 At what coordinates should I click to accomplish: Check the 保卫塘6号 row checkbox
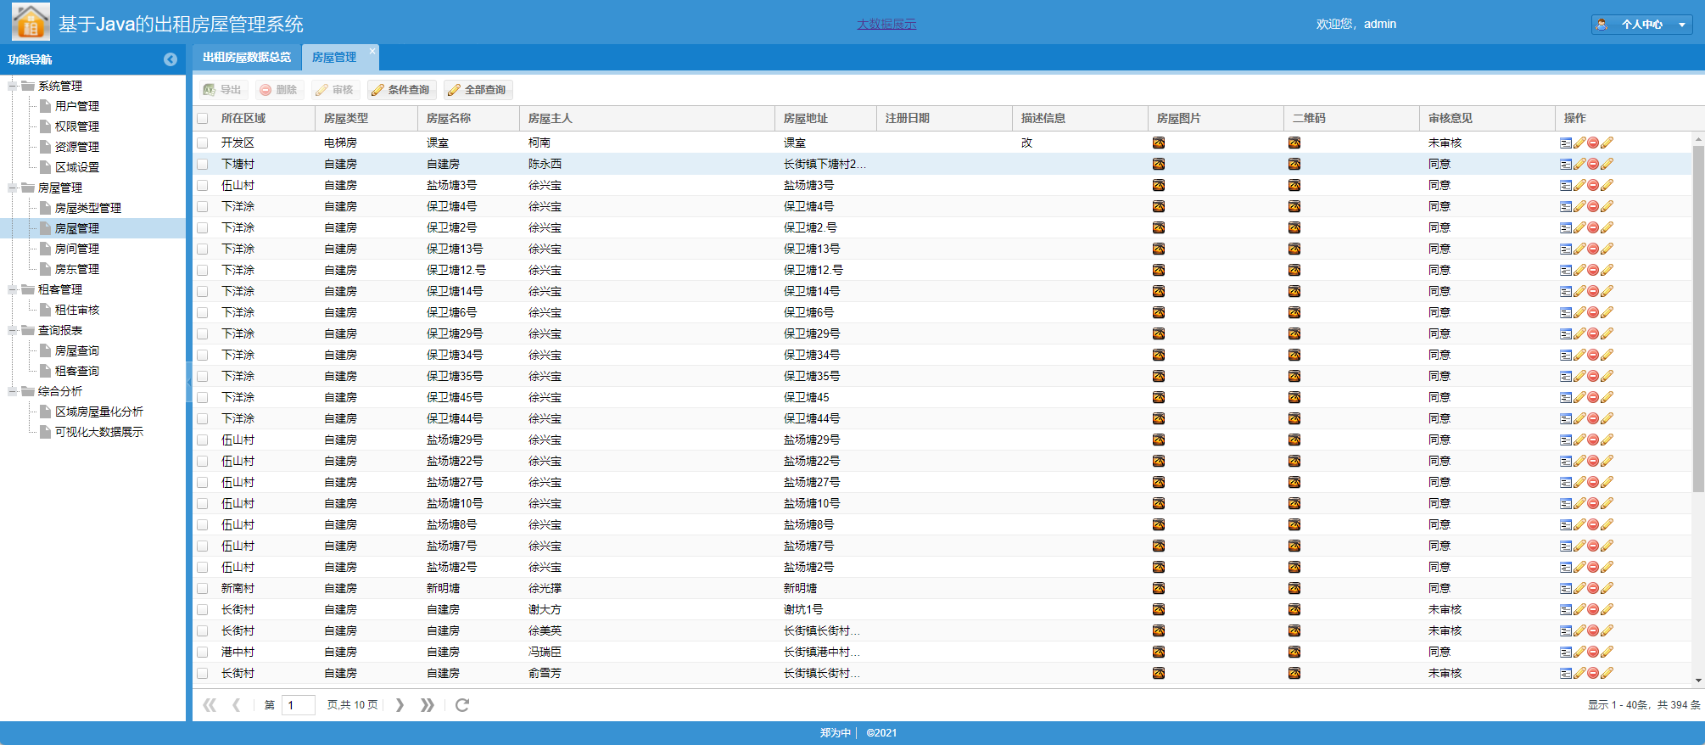202,312
